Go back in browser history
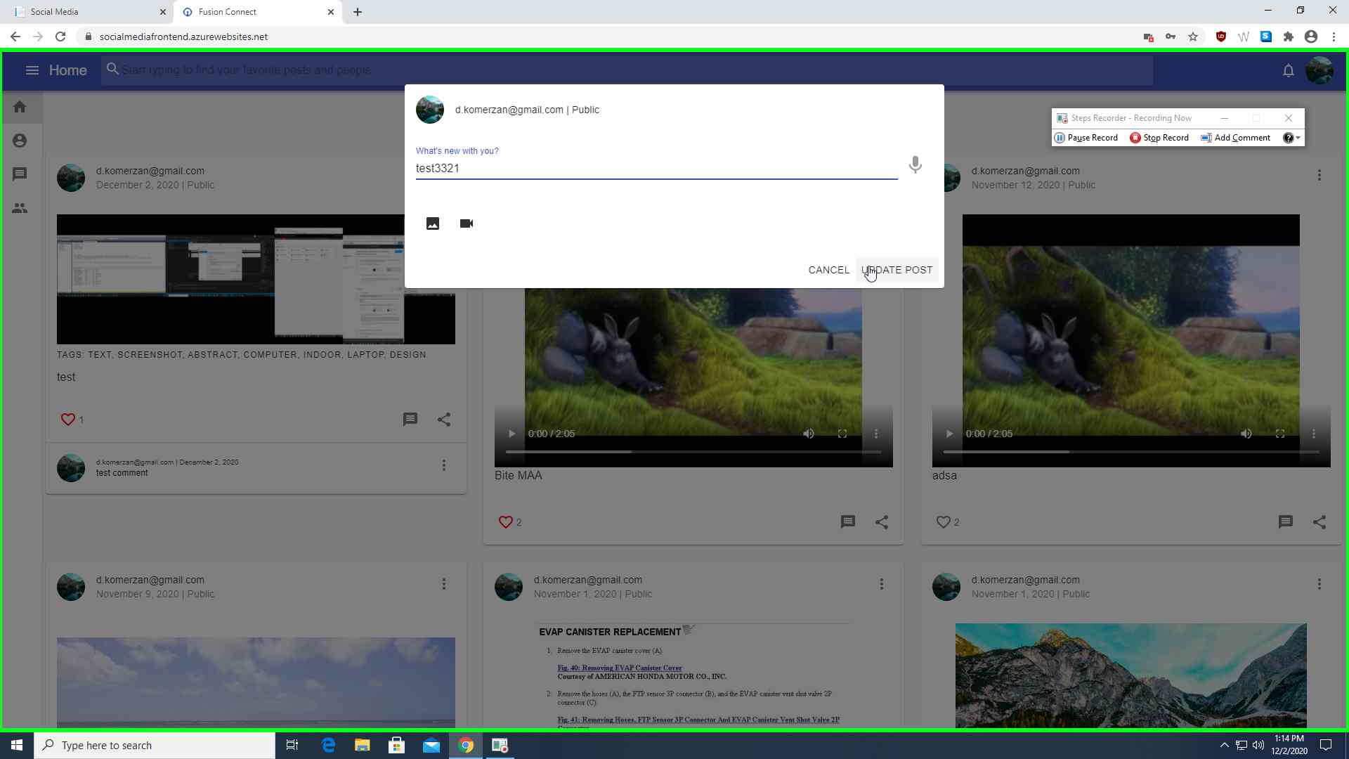The height and width of the screenshot is (759, 1349). point(15,37)
